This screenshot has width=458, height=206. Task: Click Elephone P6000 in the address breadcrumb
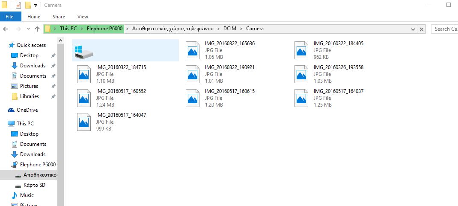coord(104,29)
